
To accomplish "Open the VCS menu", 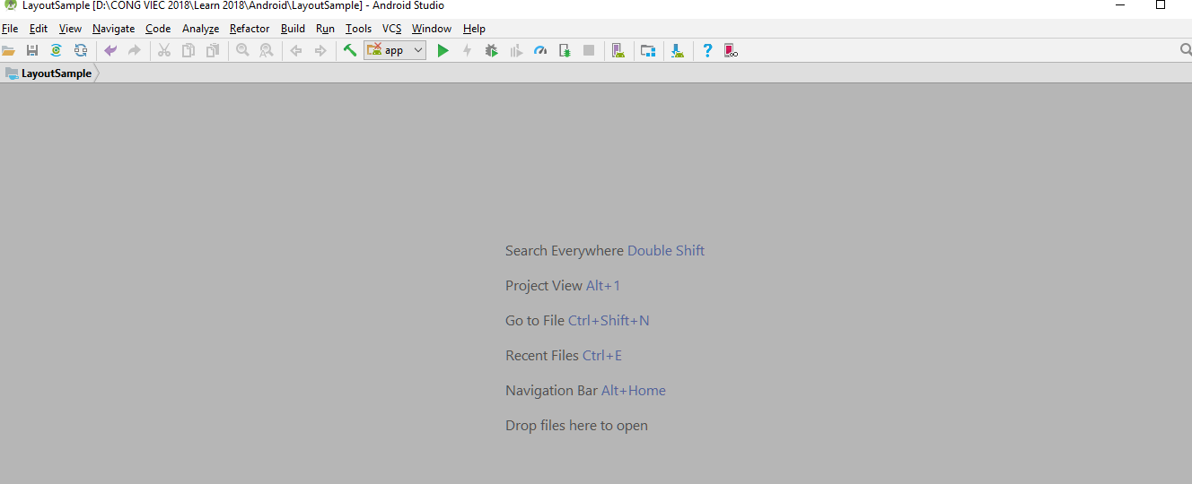I will [391, 29].
